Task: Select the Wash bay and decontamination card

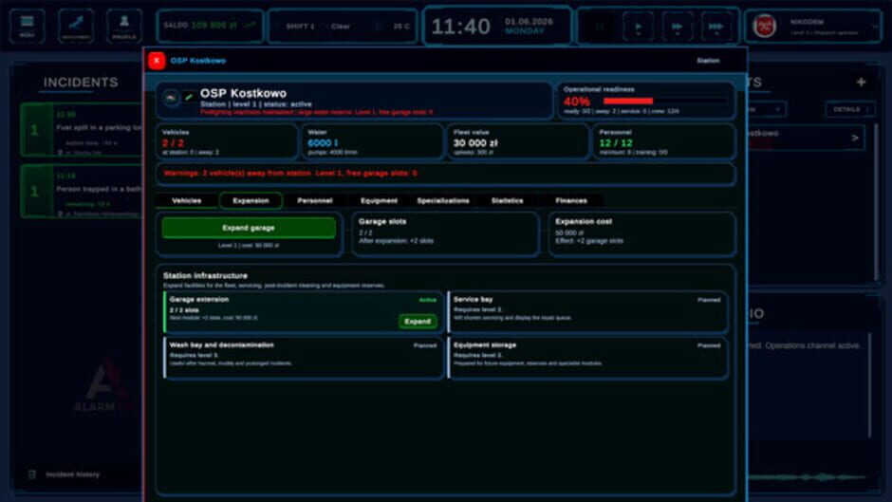Action: click(304, 358)
